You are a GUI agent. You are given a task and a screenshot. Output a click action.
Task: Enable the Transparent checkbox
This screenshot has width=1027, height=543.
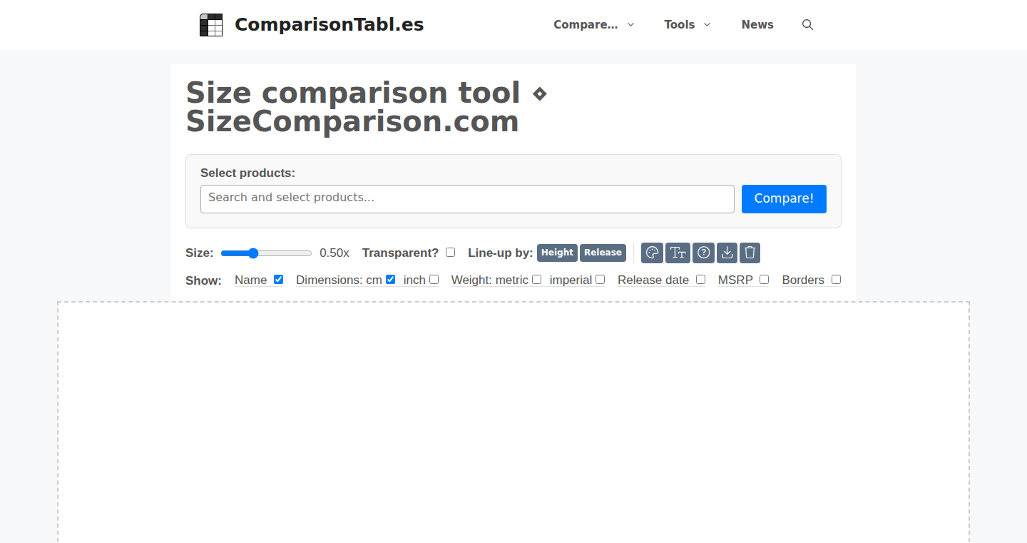(x=451, y=253)
